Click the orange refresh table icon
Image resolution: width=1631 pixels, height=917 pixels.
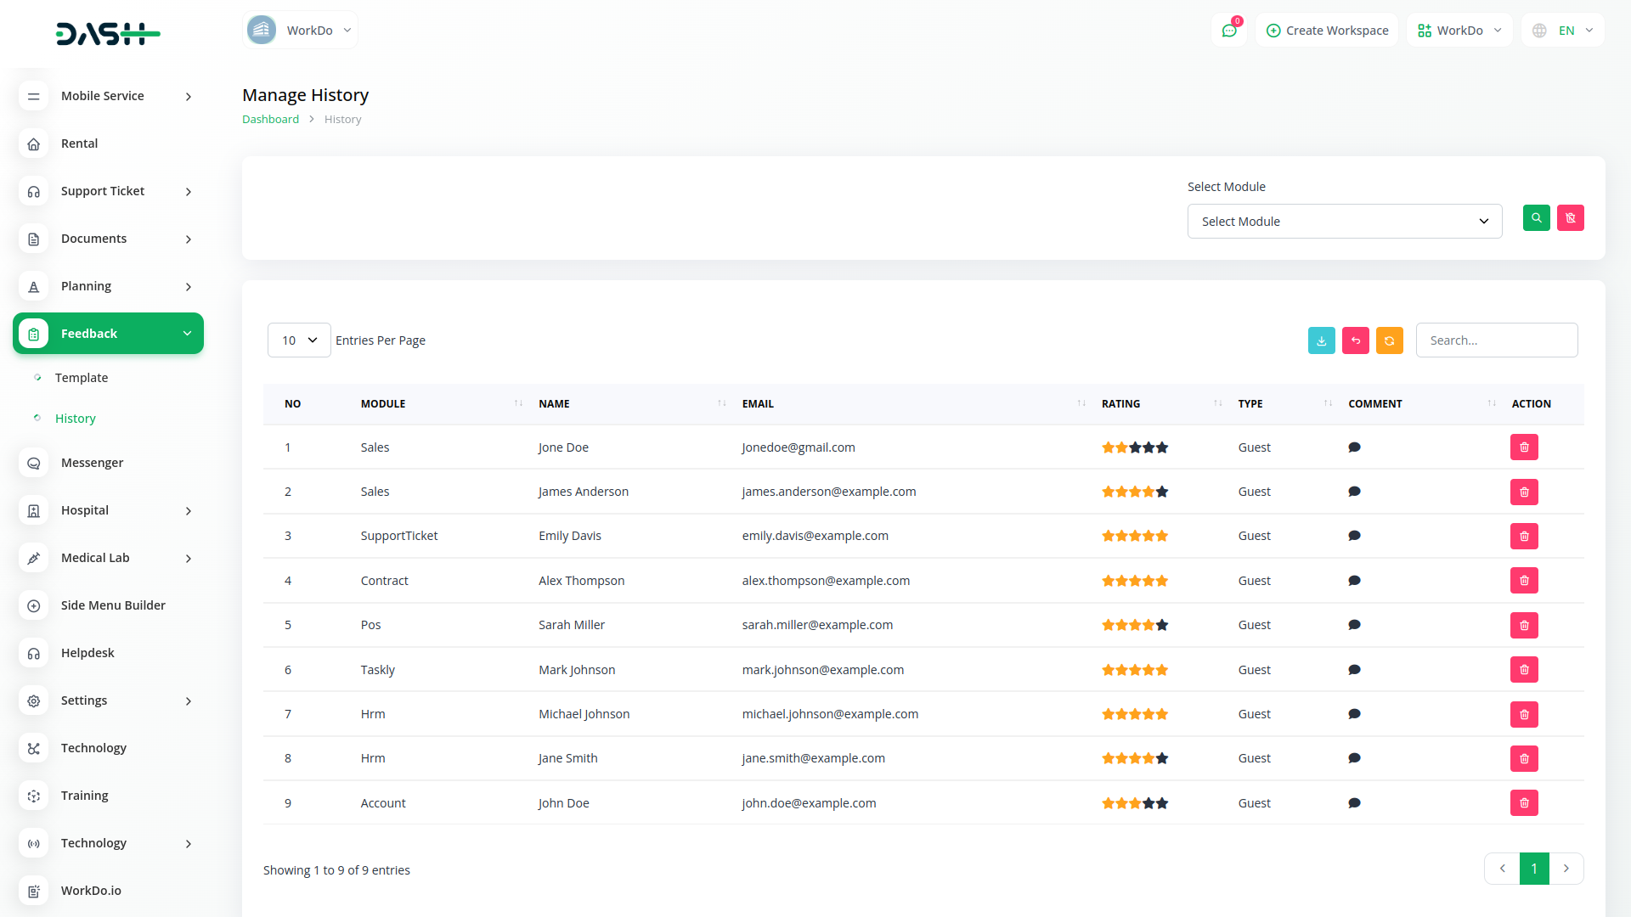point(1389,340)
